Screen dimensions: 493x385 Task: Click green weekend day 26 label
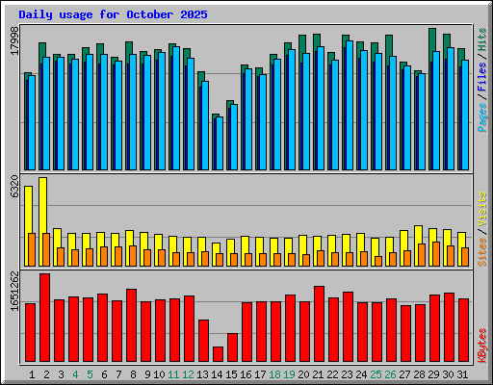(390, 374)
